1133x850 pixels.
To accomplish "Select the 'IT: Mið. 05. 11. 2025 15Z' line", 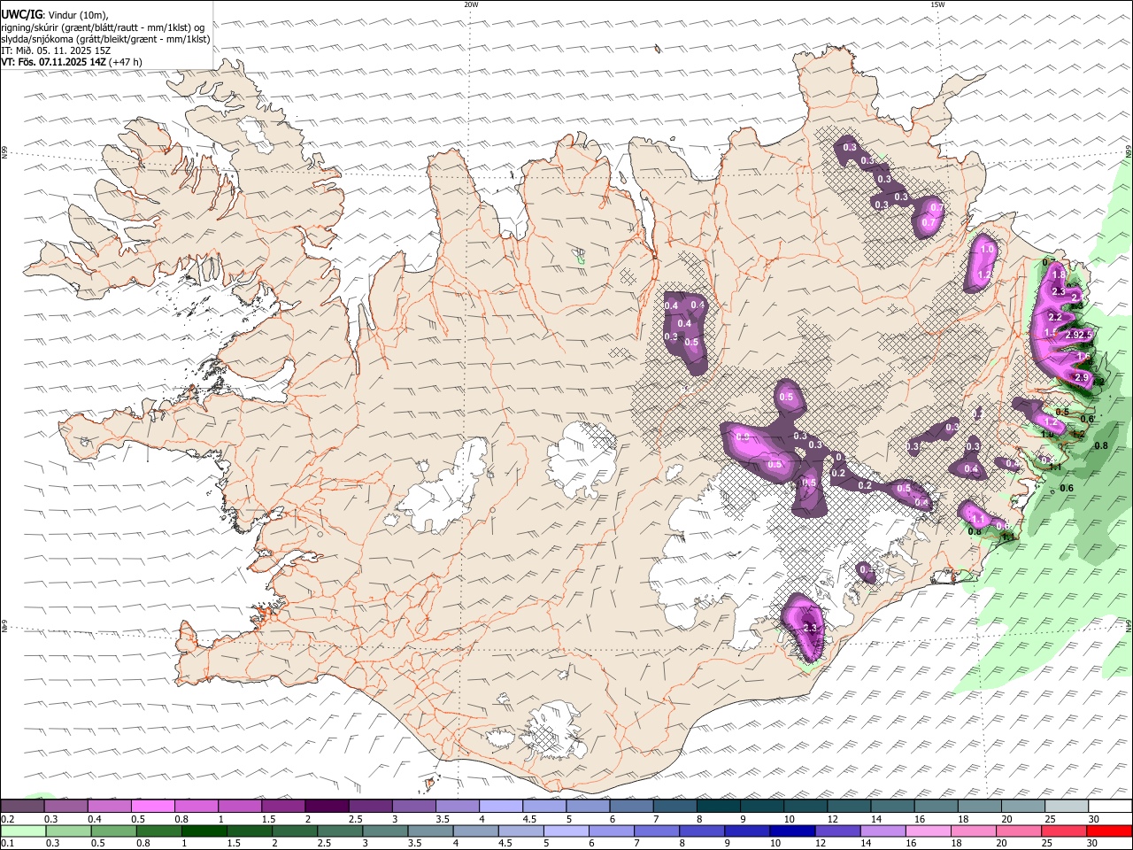I will pos(56,50).
